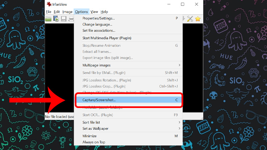
Task: Open the Image menu
Action: click(x=67, y=12)
